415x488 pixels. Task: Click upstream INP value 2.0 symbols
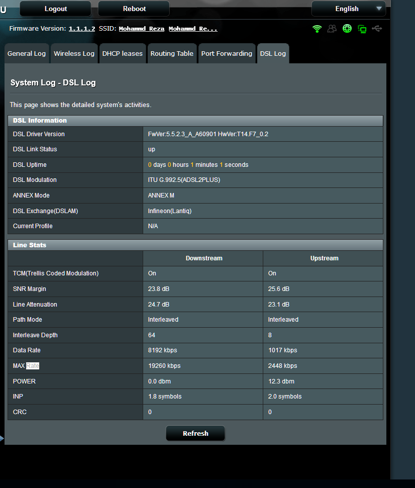tap(285, 397)
